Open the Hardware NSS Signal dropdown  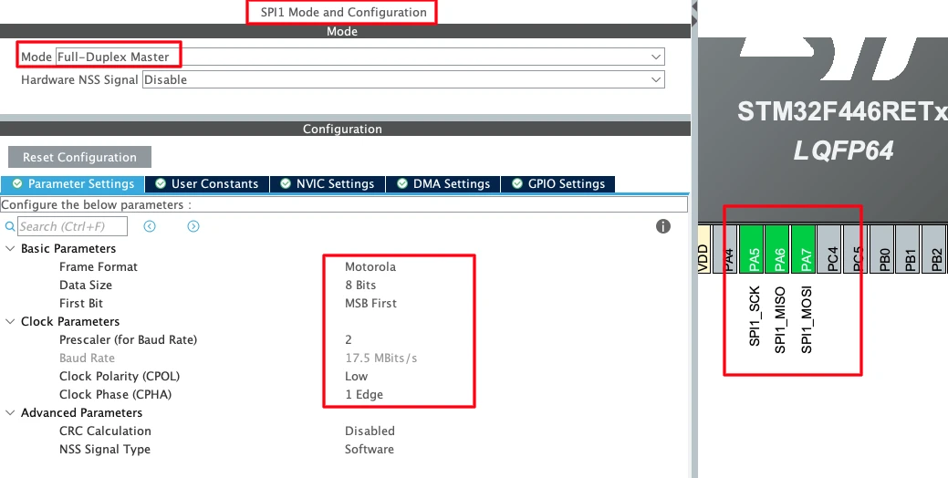coord(403,79)
